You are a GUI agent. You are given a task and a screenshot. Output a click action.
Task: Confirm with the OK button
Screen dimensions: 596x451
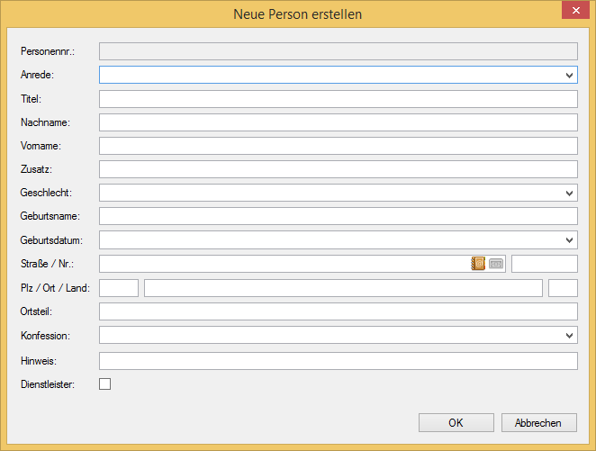(x=456, y=422)
